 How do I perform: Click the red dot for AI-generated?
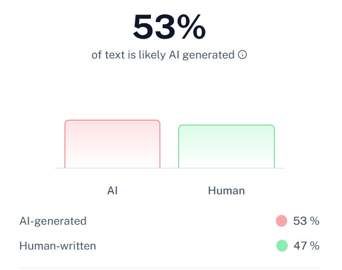coord(282,221)
